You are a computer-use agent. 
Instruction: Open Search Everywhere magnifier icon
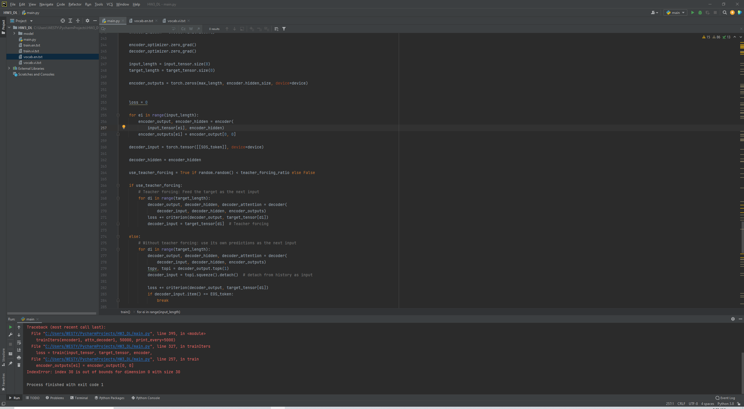[725, 12]
